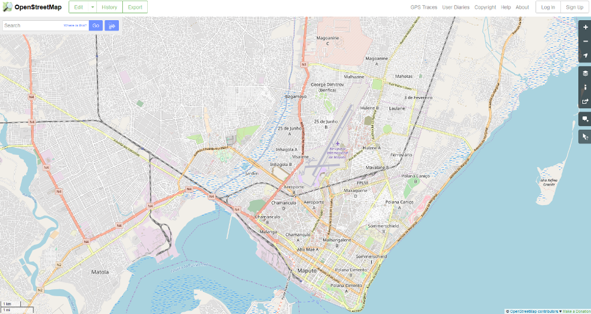
Task: Click the airport symbol at Maputo airport
Action: (337, 143)
